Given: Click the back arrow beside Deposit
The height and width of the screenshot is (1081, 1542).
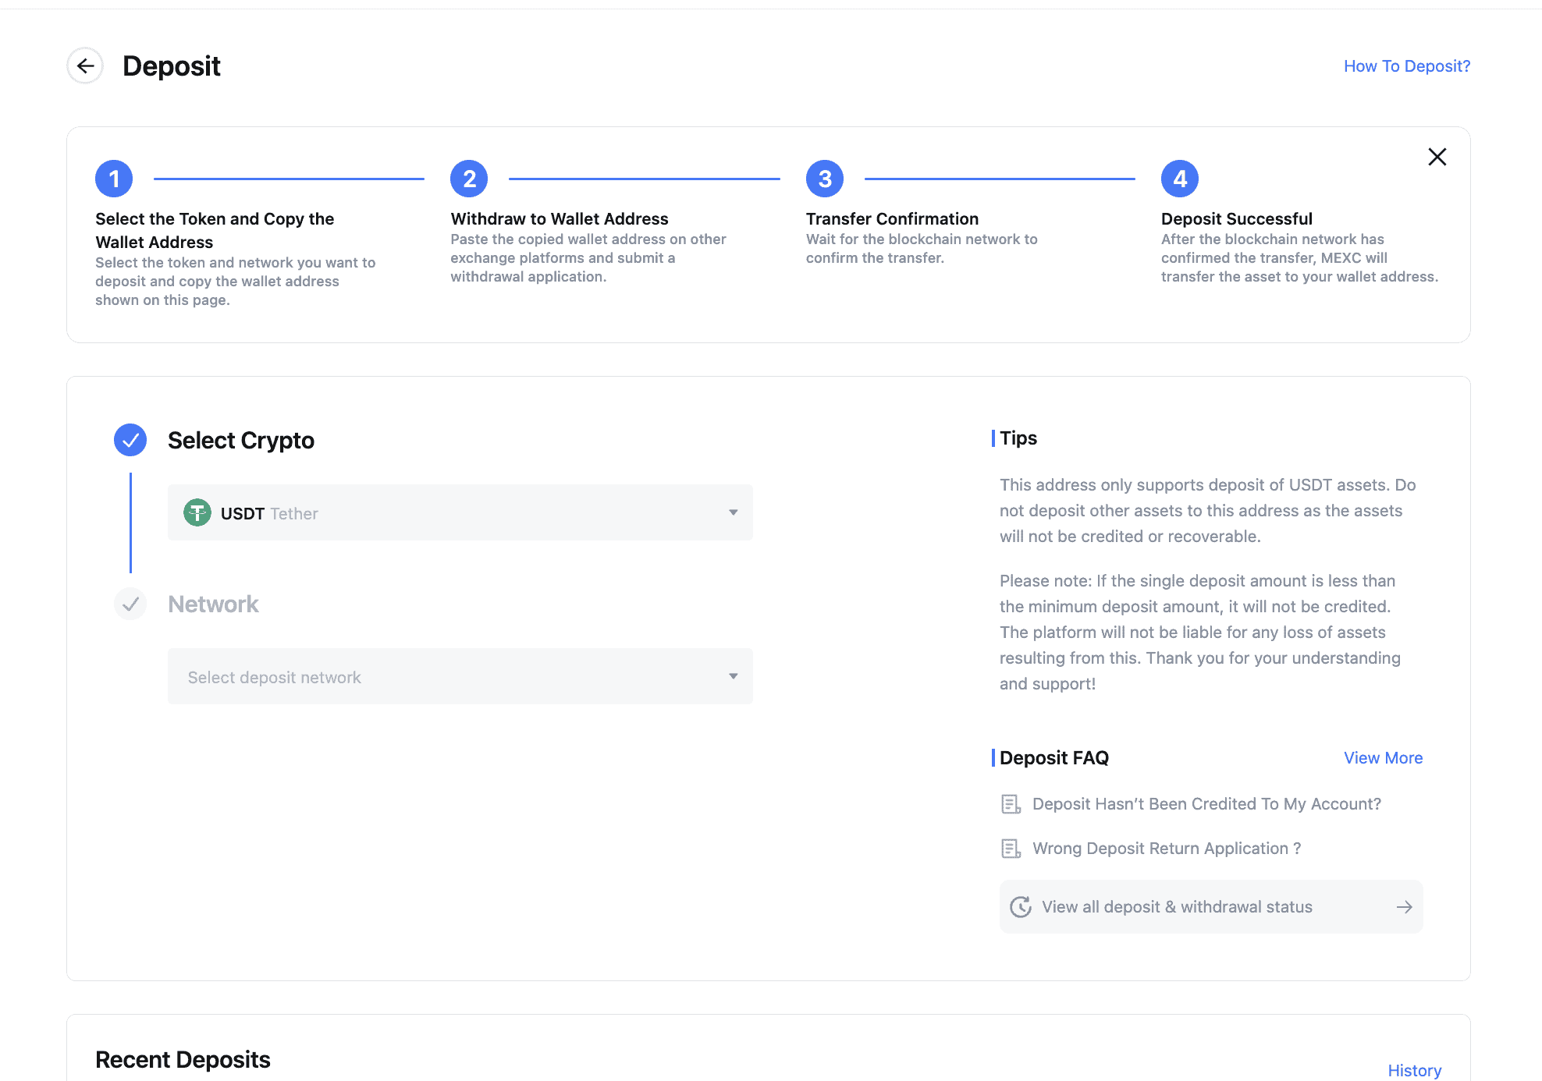Looking at the screenshot, I should [x=85, y=66].
